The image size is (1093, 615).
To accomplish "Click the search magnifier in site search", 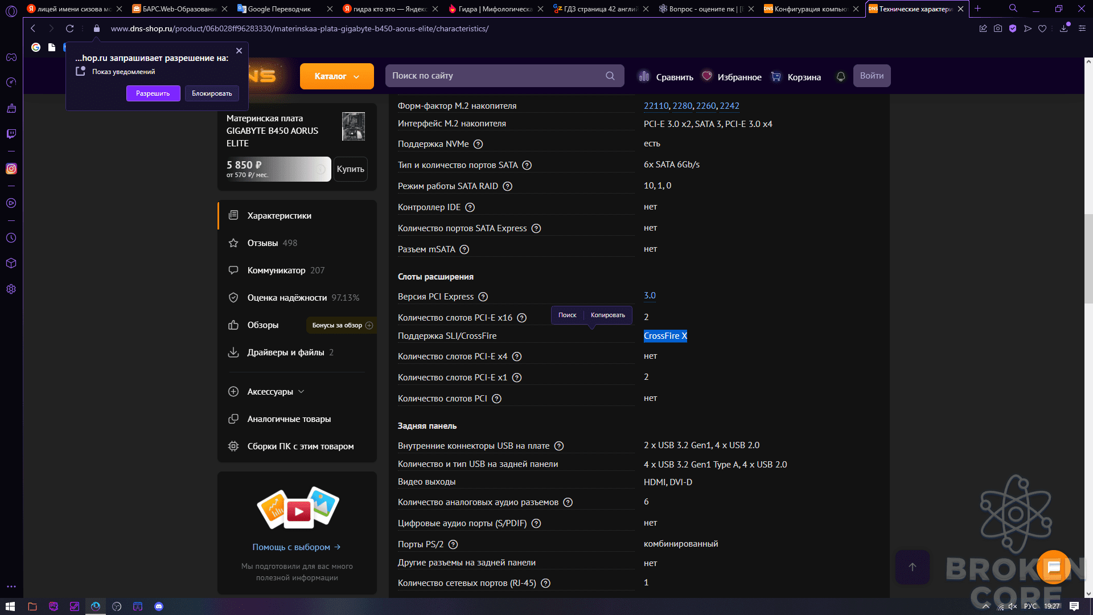I will click(610, 76).
